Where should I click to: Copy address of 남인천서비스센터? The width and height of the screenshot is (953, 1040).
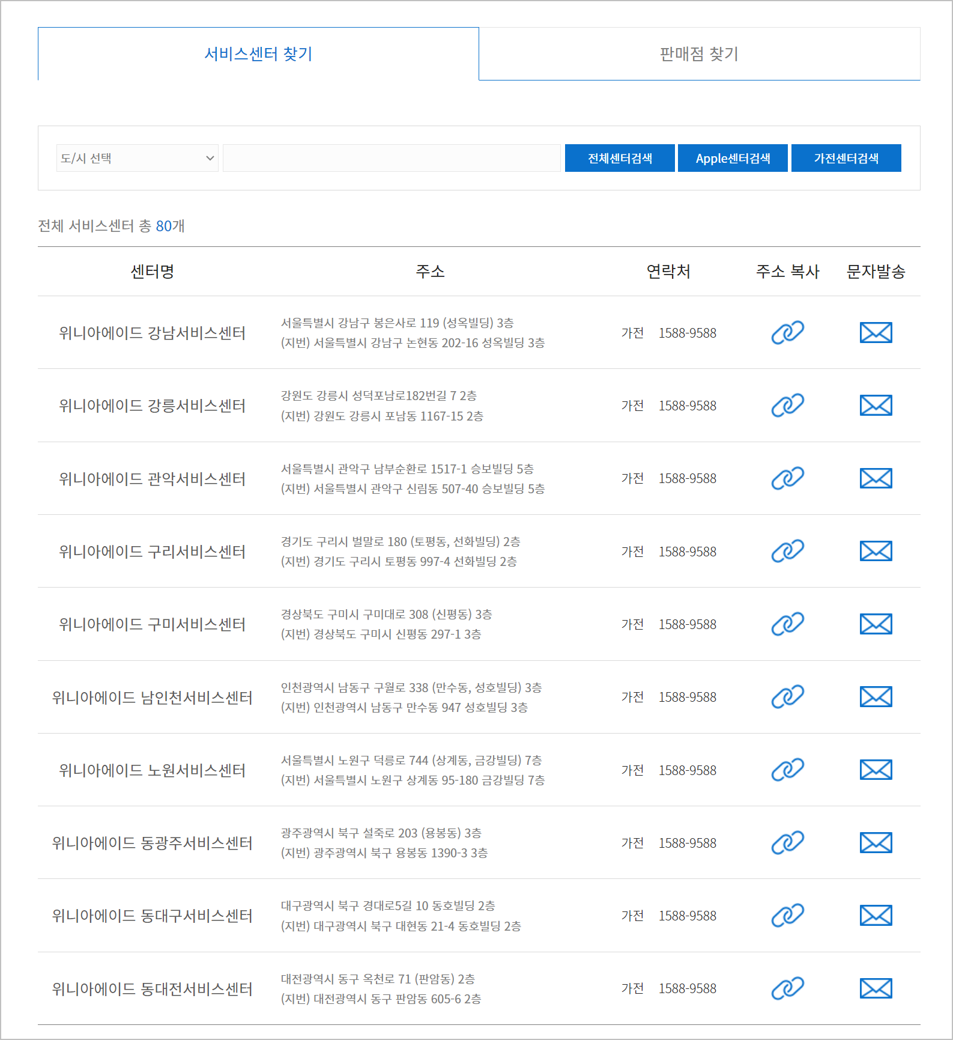coord(787,697)
